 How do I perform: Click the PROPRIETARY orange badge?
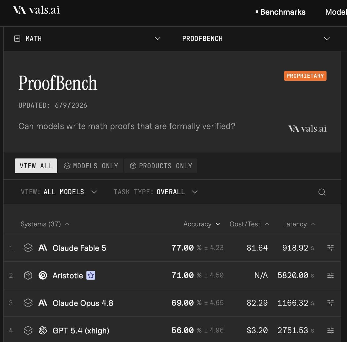305,76
